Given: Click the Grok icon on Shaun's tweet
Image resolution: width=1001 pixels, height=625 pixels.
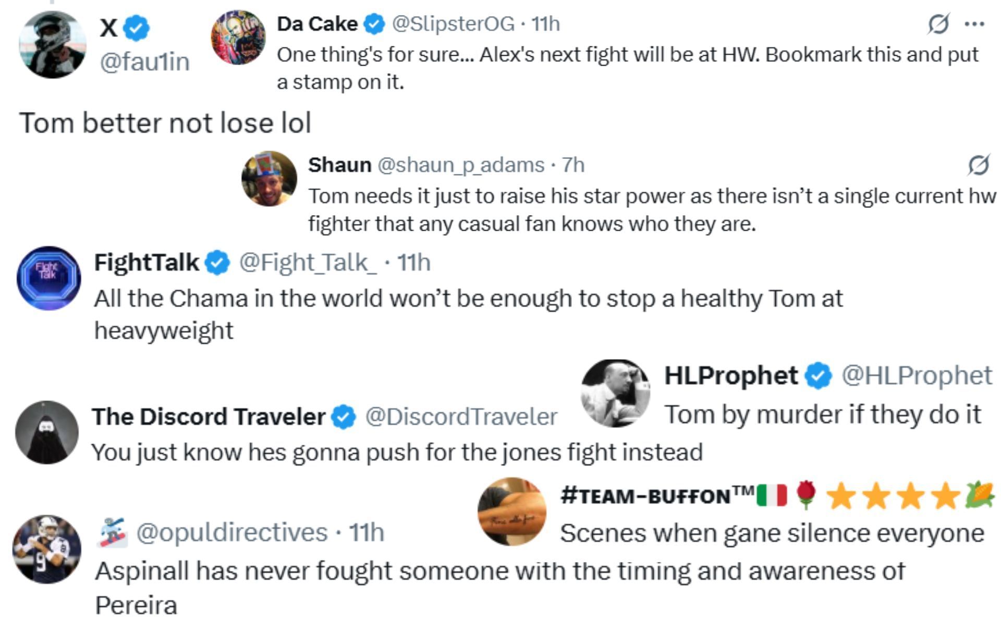Looking at the screenshot, I should tap(979, 165).
